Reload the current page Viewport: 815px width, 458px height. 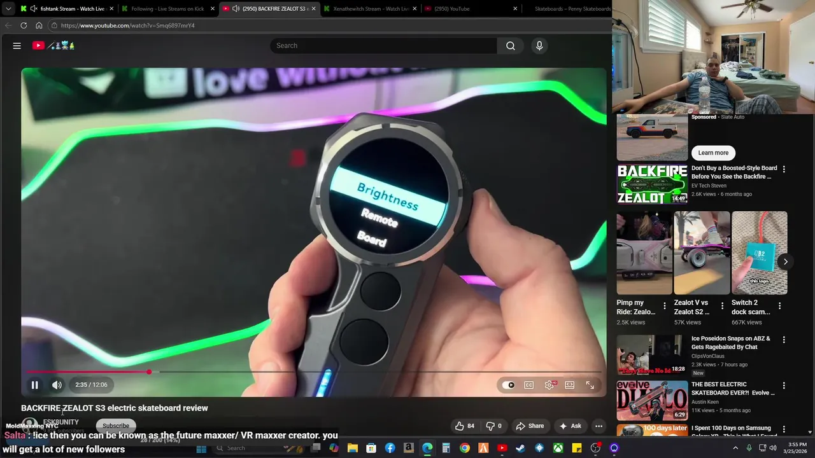[24, 25]
